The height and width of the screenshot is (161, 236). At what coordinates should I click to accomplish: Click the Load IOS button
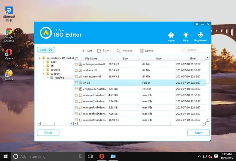click(x=46, y=50)
